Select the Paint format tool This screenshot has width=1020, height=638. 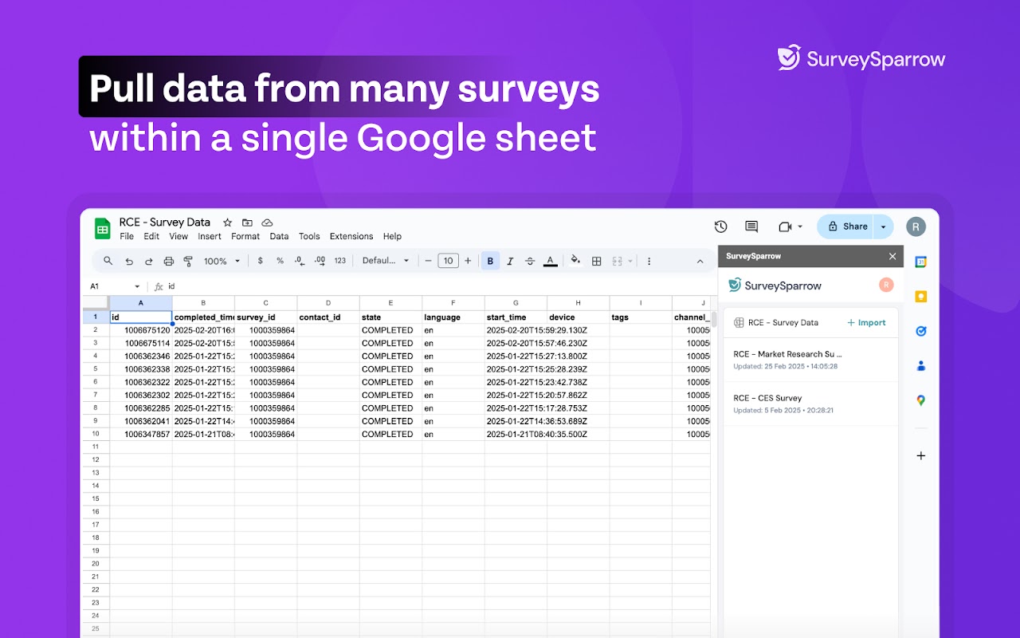coord(188,261)
